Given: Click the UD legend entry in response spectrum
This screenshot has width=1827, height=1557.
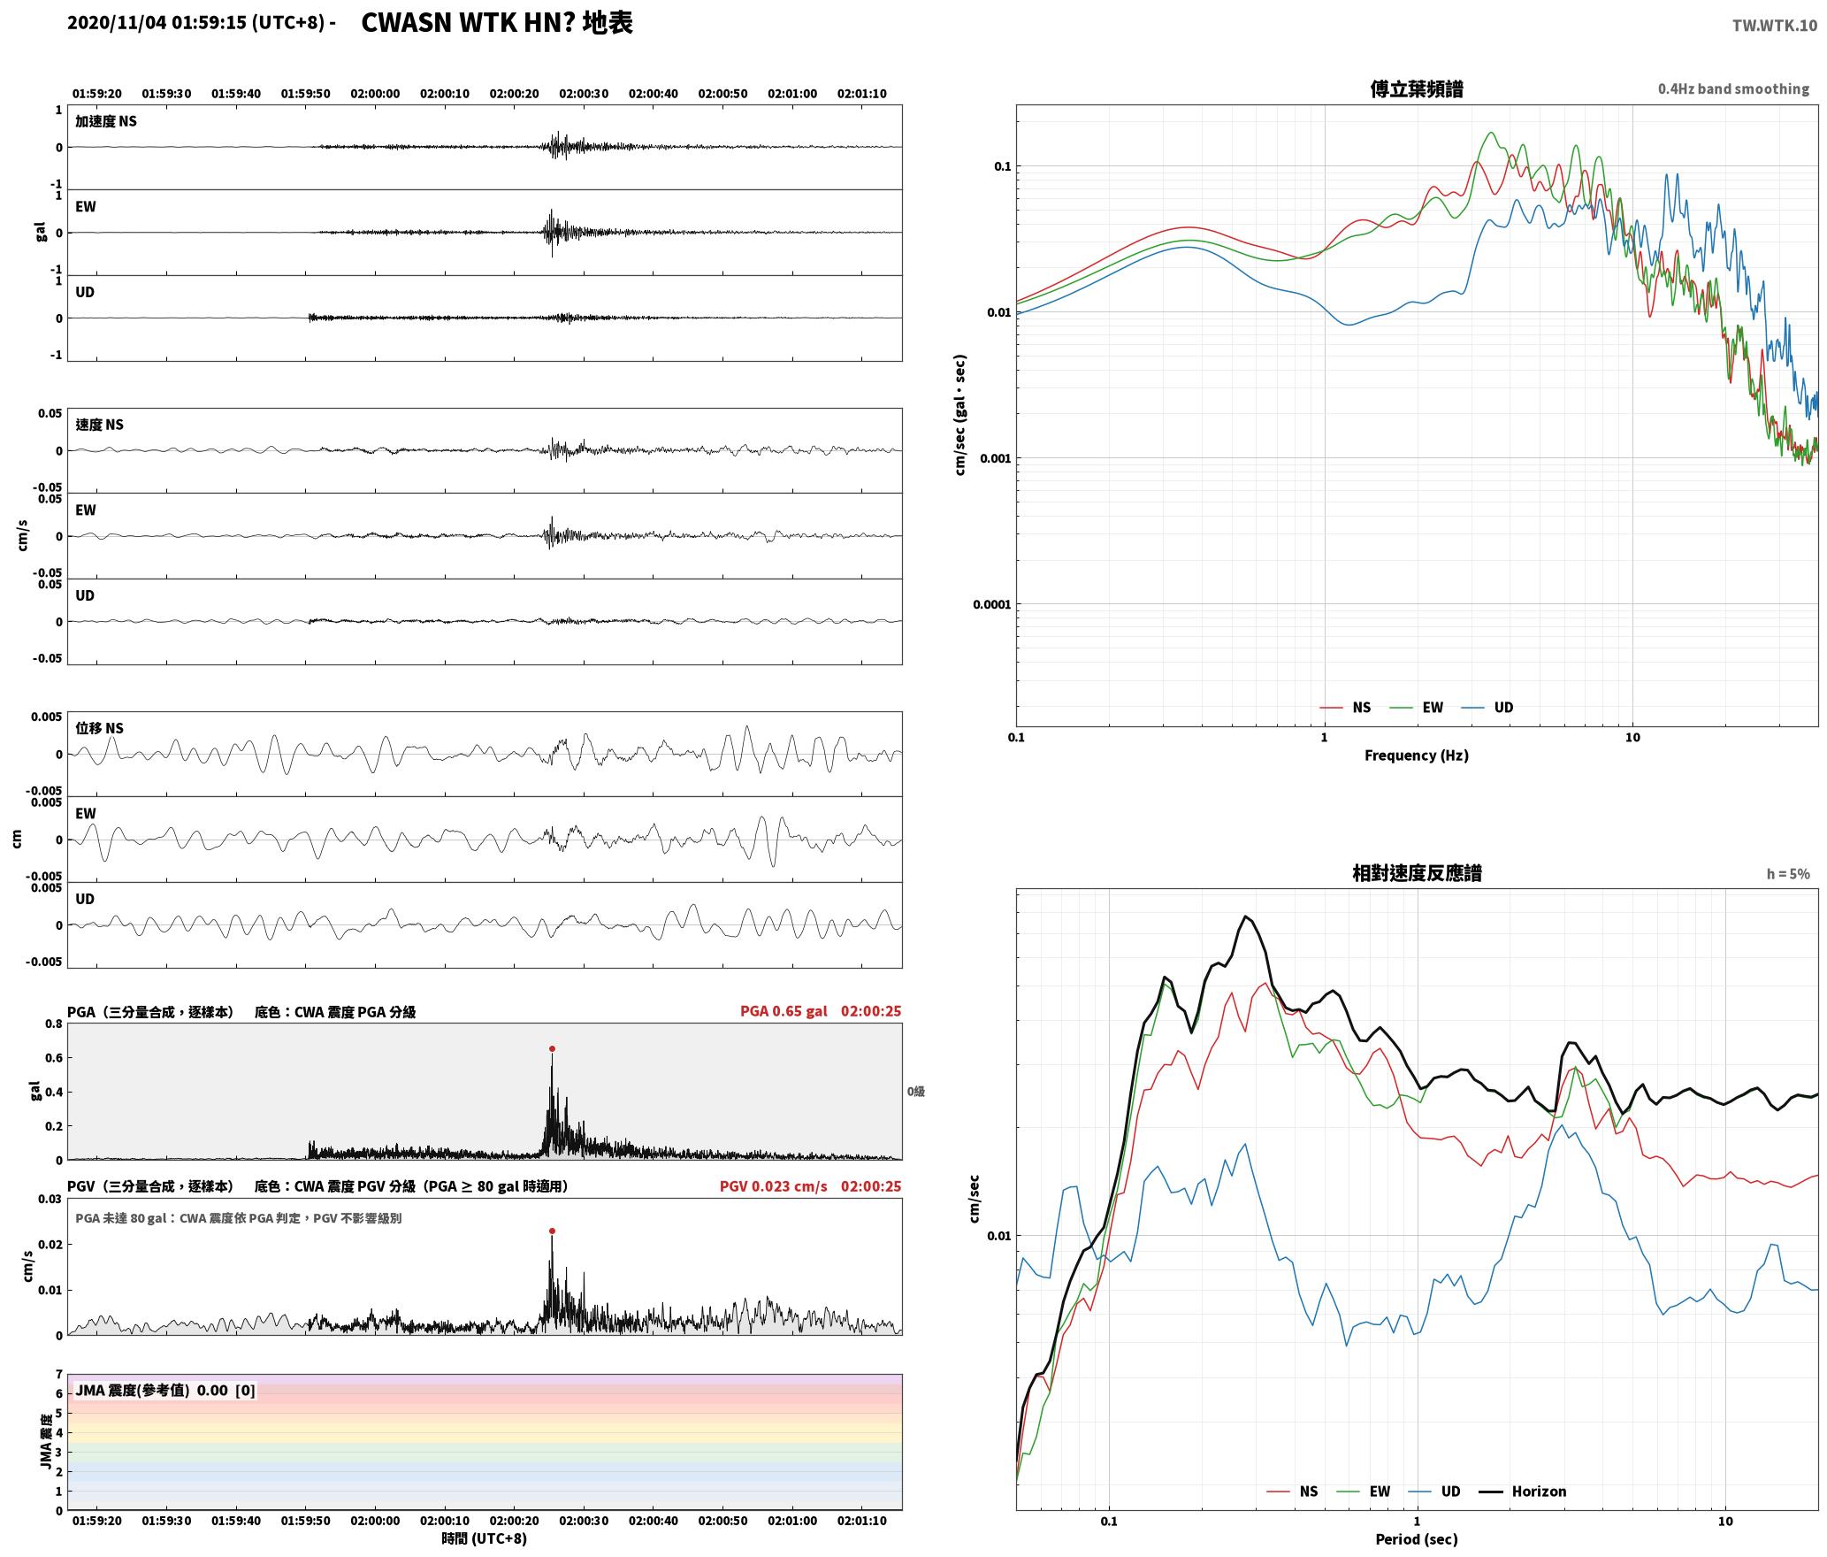Looking at the screenshot, I should click(x=1434, y=1492).
